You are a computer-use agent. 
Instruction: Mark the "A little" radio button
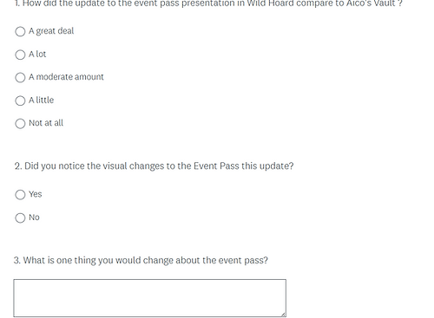point(20,101)
